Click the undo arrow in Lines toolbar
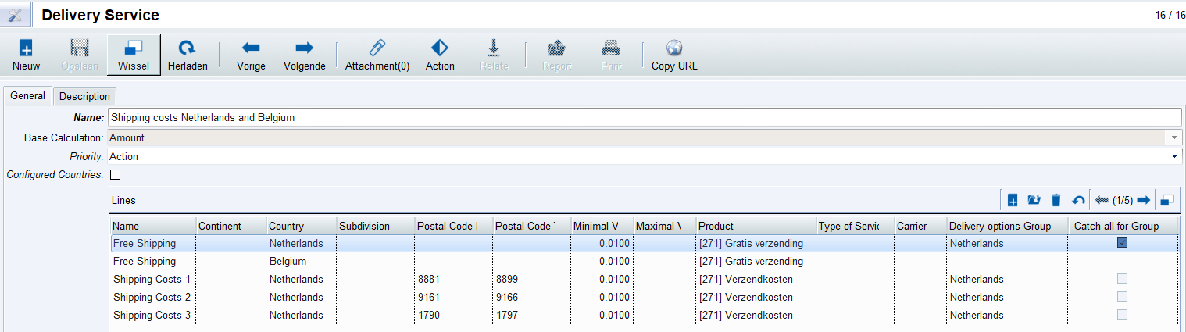Screen dimensions: 1186x332 click(x=1078, y=201)
